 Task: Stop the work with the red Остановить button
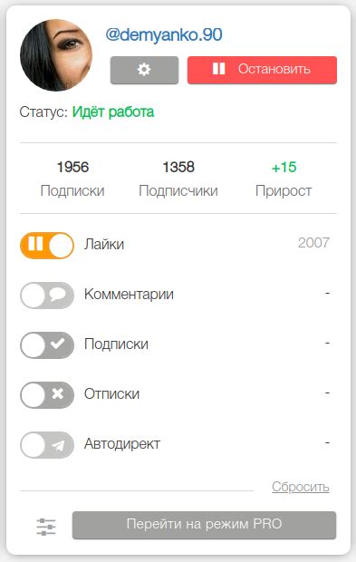pos(262,70)
